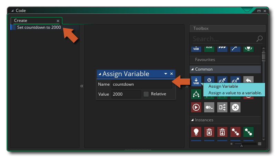Select the triple-arrow blue icon above Favourites
Screen dimensions: 276x158
coord(222,49)
